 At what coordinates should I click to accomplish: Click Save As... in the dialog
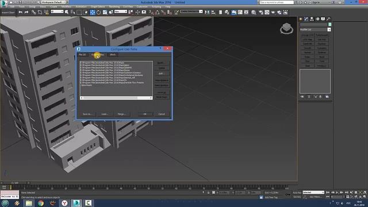[x=87, y=114]
